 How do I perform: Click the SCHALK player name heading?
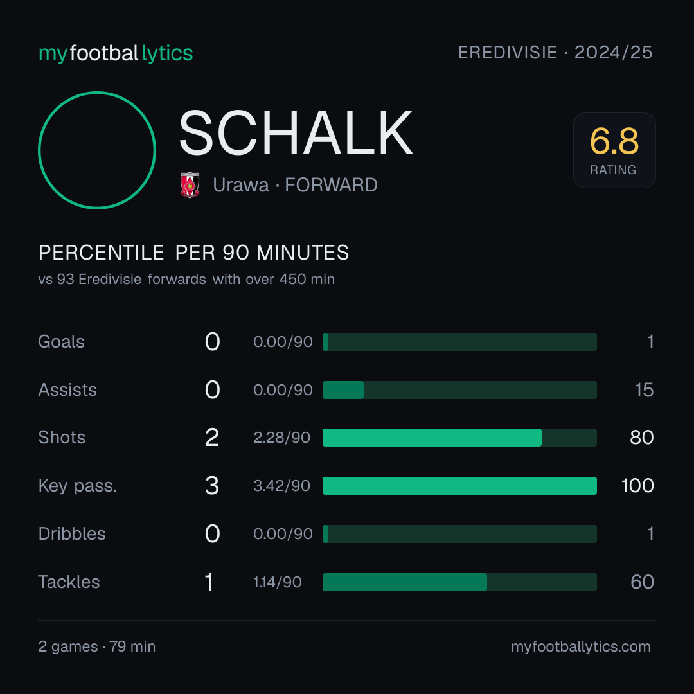[296, 133]
